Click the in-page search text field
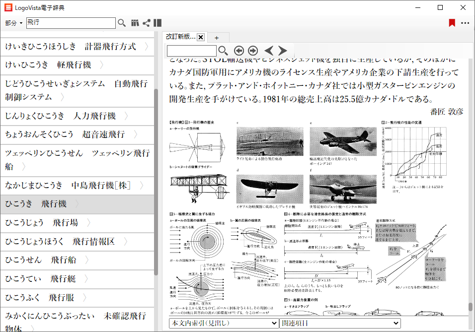Viewport: 475px width, 332px height. [192, 51]
